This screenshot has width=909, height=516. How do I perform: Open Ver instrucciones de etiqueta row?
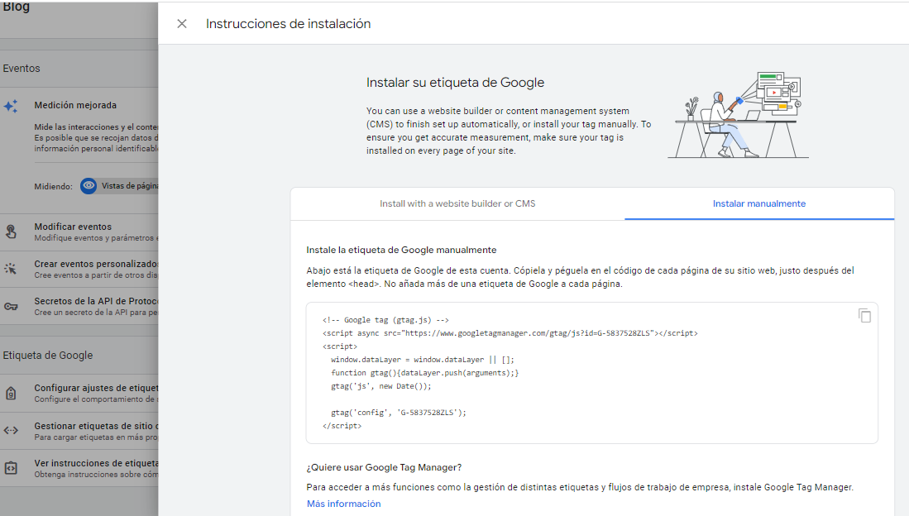click(79, 468)
